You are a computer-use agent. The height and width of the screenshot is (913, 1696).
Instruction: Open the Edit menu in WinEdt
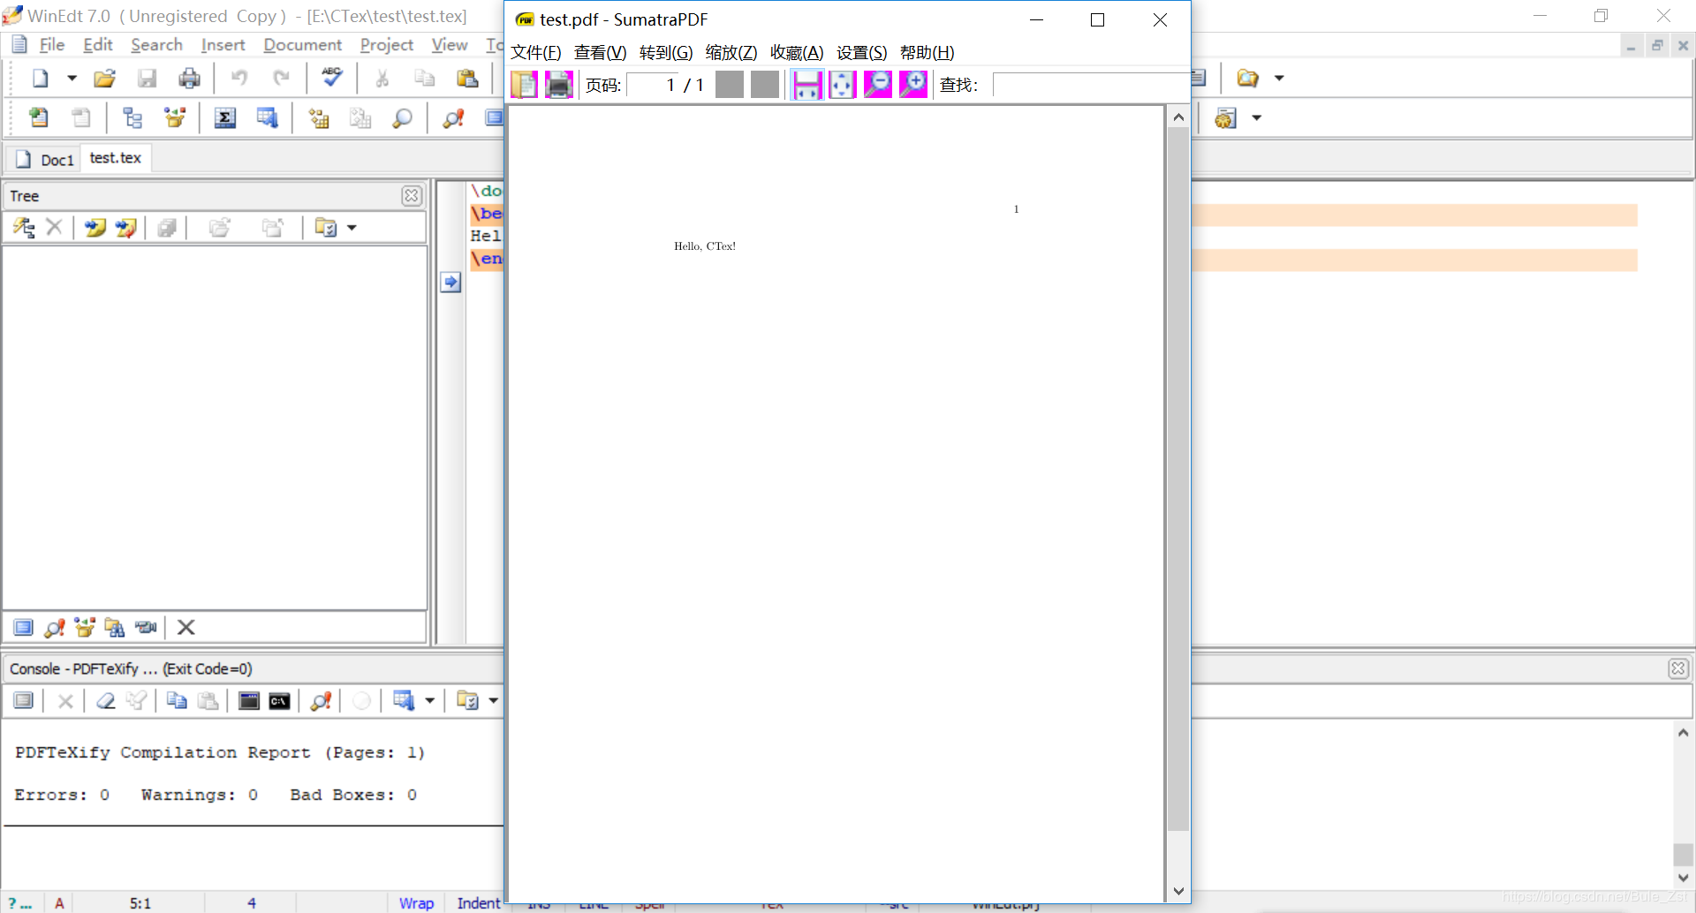[x=98, y=45]
